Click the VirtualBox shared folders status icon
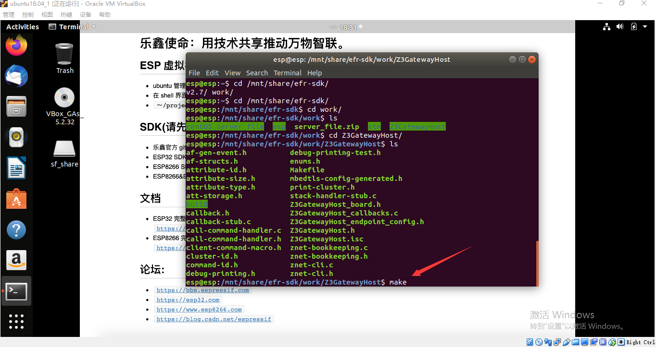Viewport: 656px width, 347px height. [x=576, y=342]
